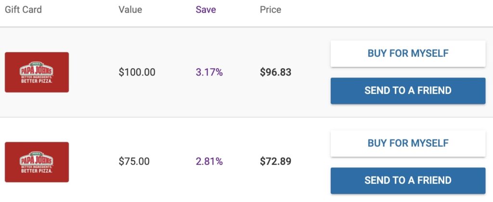Sort by the Save column header
493x202 pixels.
pos(206,10)
